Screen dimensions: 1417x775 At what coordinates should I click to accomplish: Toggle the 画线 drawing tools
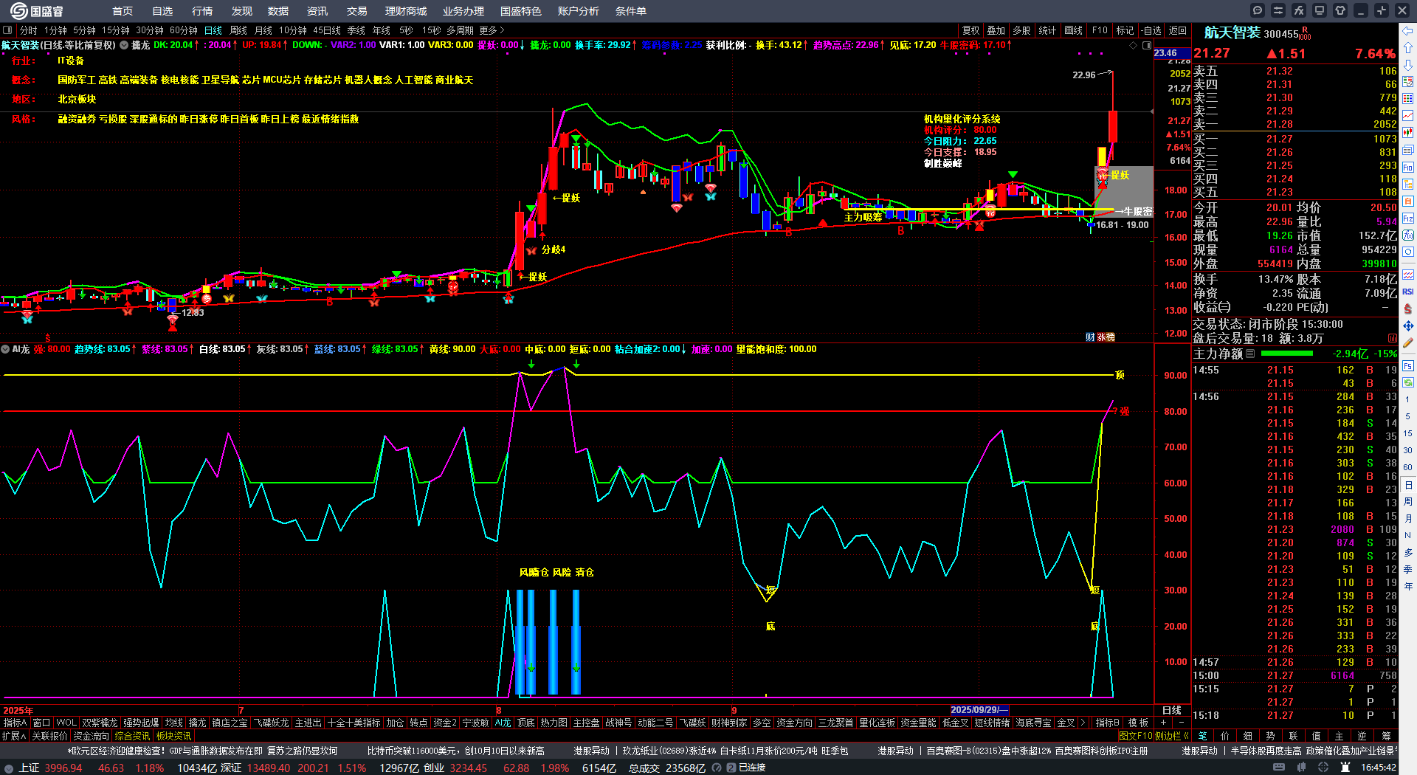point(1074,30)
